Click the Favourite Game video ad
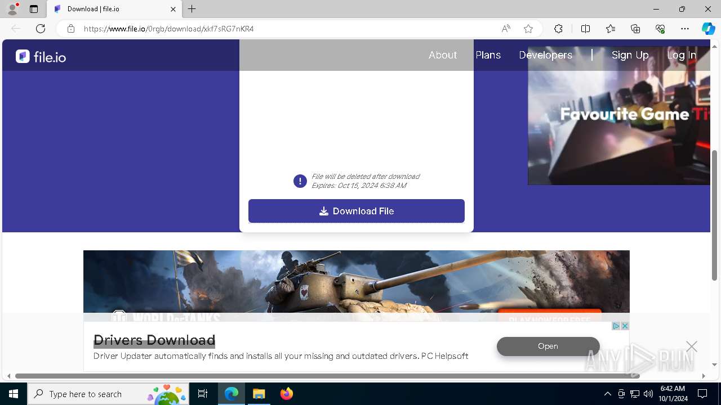 pos(619,115)
